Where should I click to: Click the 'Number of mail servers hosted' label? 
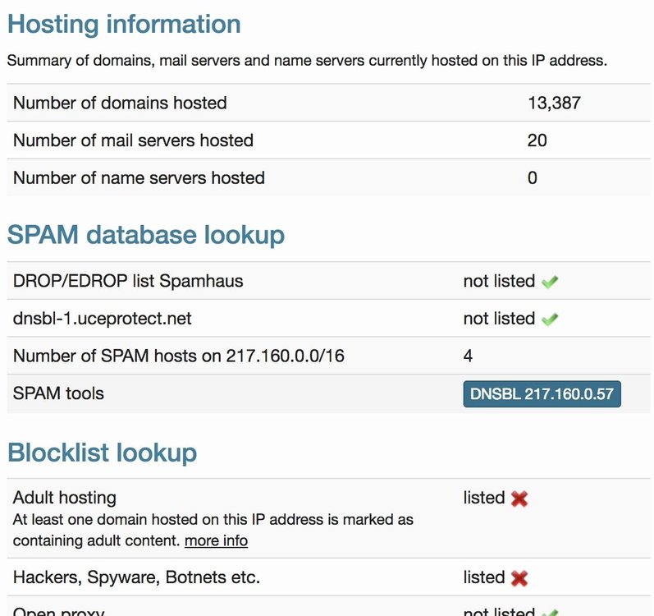click(133, 140)
